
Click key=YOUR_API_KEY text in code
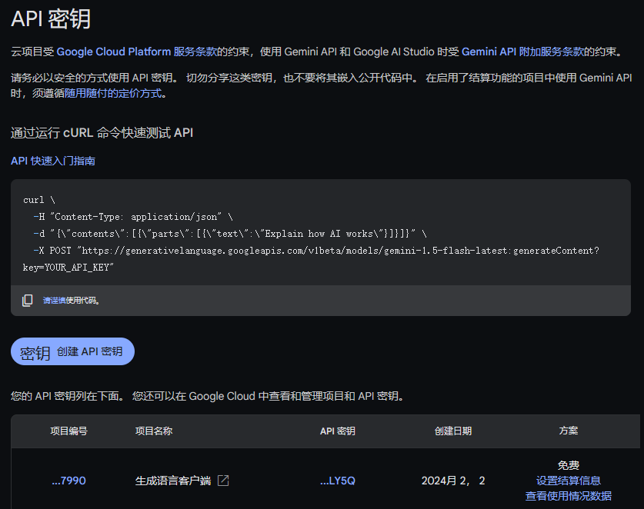(68, 268)
